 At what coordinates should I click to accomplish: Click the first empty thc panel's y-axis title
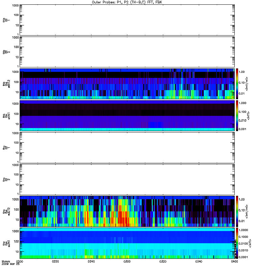click(6, 147)
